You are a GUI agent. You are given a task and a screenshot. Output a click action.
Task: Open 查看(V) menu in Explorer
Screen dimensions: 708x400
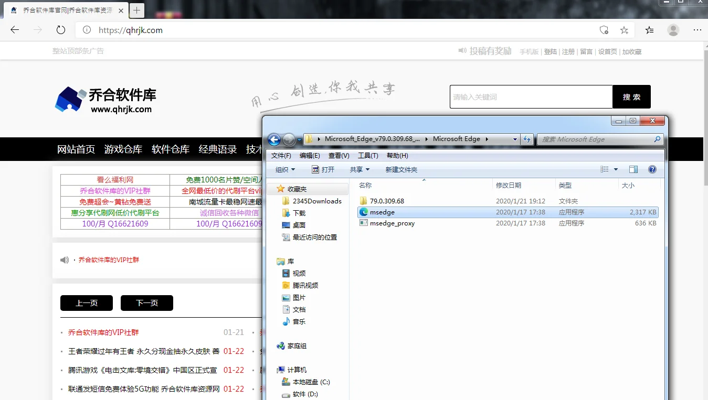(x=339, y=155)
